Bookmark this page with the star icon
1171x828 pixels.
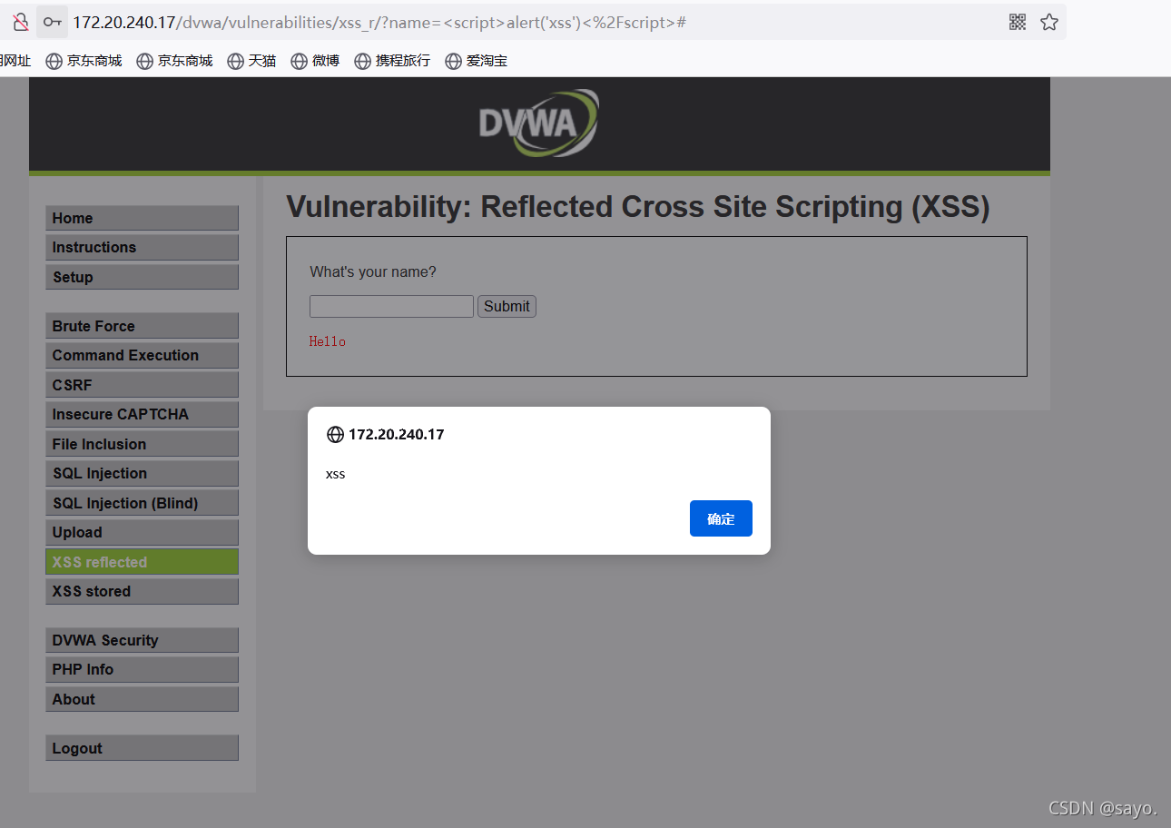(1049, 22)
